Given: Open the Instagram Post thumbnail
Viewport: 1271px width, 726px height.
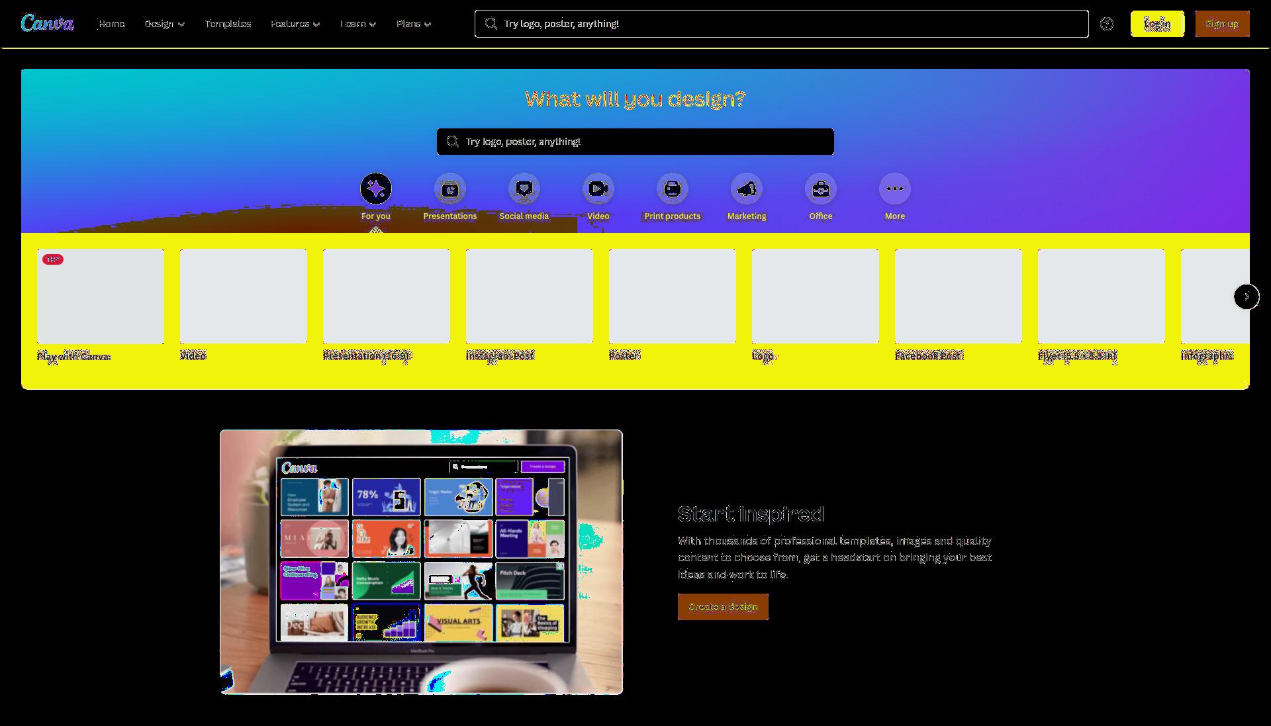Looking at the screenshot, I should (x=530, y=296).
